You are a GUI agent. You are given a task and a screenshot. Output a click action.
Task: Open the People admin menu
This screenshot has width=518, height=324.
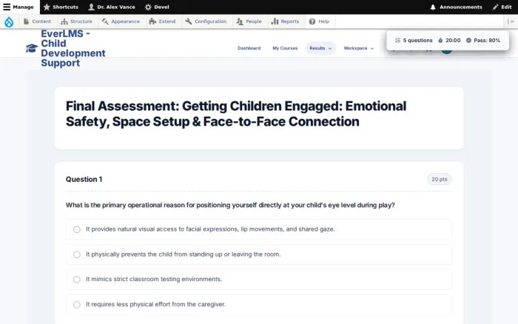[249, 21]
